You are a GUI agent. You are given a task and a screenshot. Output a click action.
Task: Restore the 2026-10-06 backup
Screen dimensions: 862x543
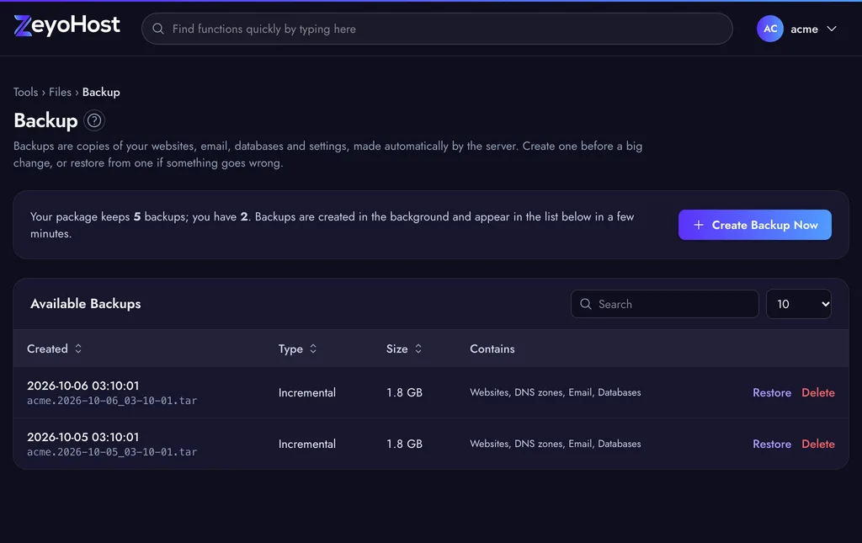click(772, 392)
